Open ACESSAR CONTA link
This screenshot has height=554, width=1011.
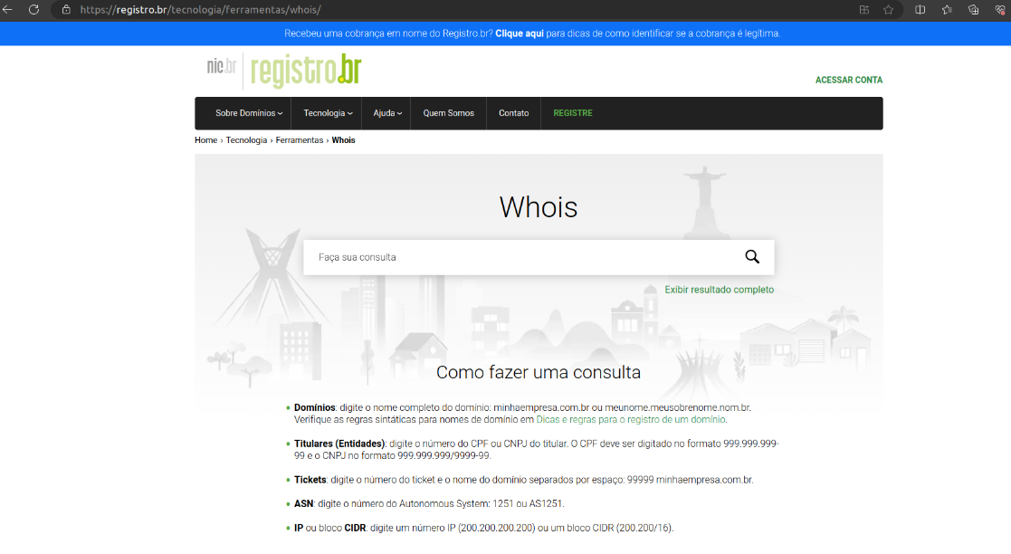tap(848, 80)
